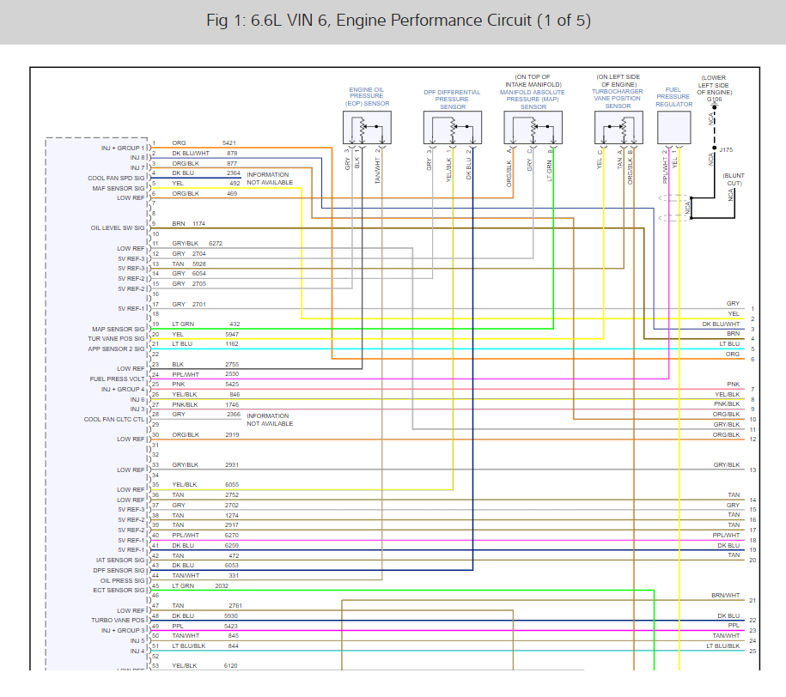Click the '(BLUNT CUT)' annotation
Image resolution: width=786 pixels, height=697 pixels.
pos(734,179)
